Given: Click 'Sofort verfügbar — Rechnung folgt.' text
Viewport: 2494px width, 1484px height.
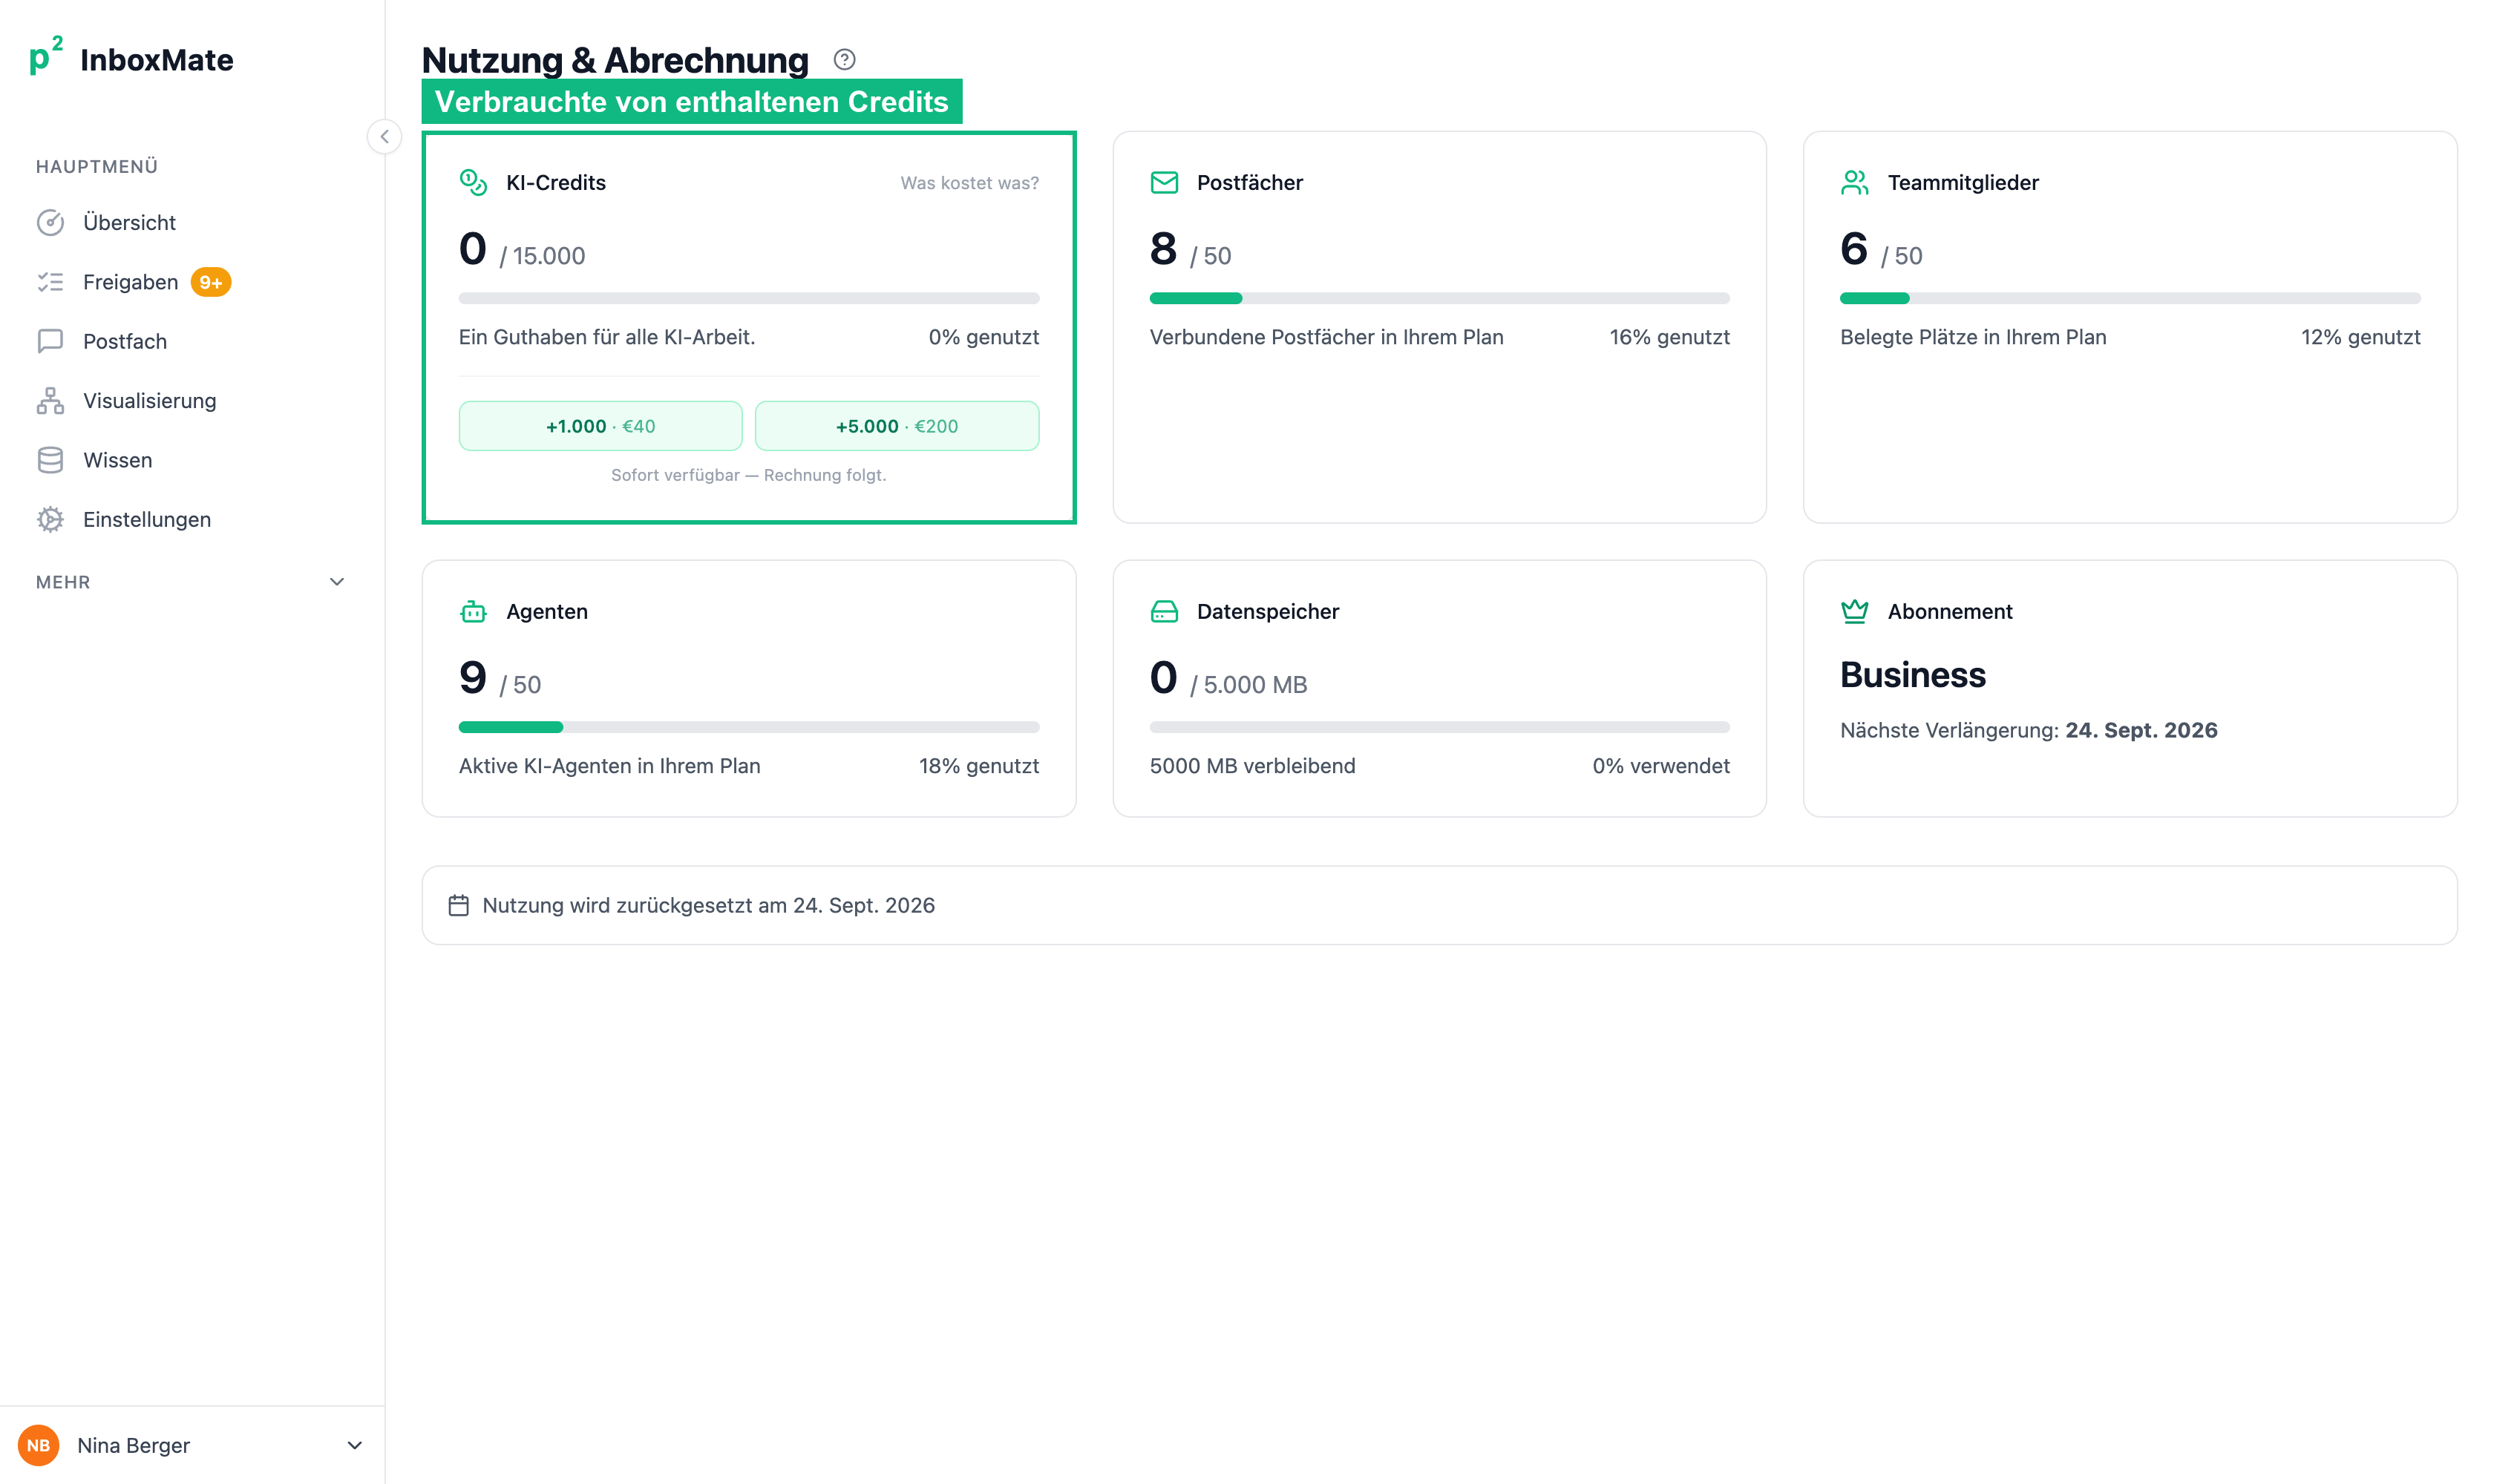Looking at the screenshot, I should click(x=749, y=475).
